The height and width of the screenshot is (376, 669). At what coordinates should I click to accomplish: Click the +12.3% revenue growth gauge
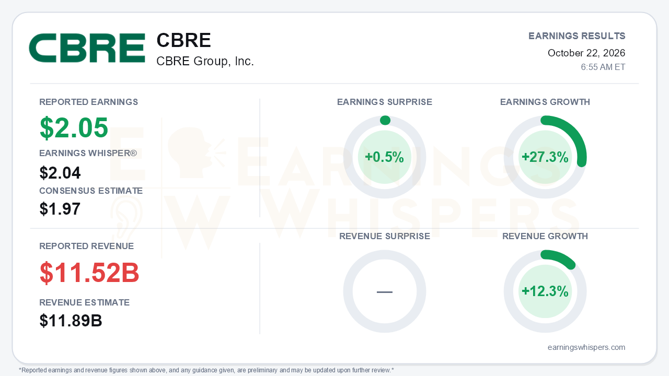(x=545, y=291)
